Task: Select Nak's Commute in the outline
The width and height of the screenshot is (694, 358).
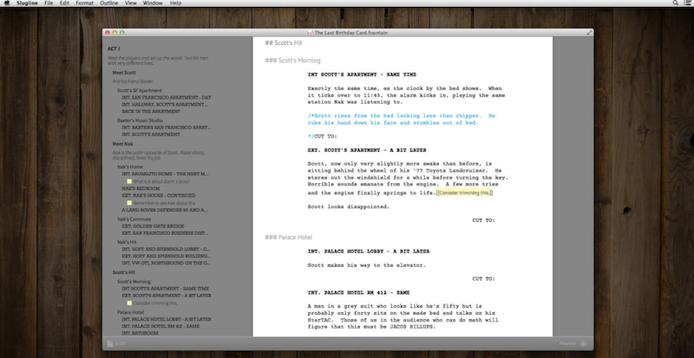Action: (134, 219)
